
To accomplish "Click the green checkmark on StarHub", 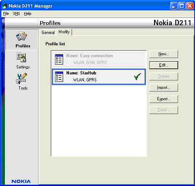I will [137, 76].
